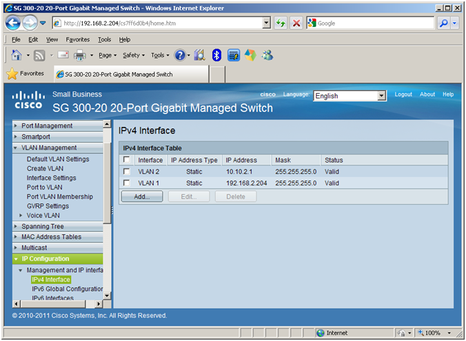Check the select-all checkbox in table header
This screenshot has height=341, width=466.
pos(127,160)
